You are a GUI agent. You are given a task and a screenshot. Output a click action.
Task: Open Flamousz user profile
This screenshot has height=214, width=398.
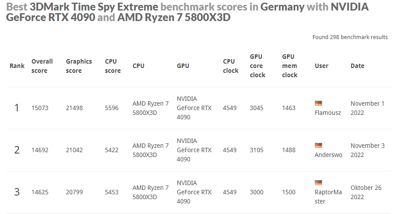tap(328, 113)
